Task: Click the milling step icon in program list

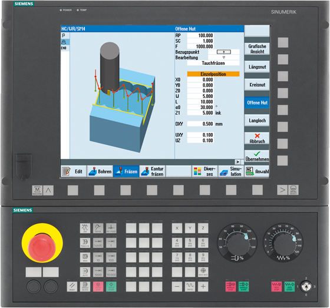Action: 64,42
